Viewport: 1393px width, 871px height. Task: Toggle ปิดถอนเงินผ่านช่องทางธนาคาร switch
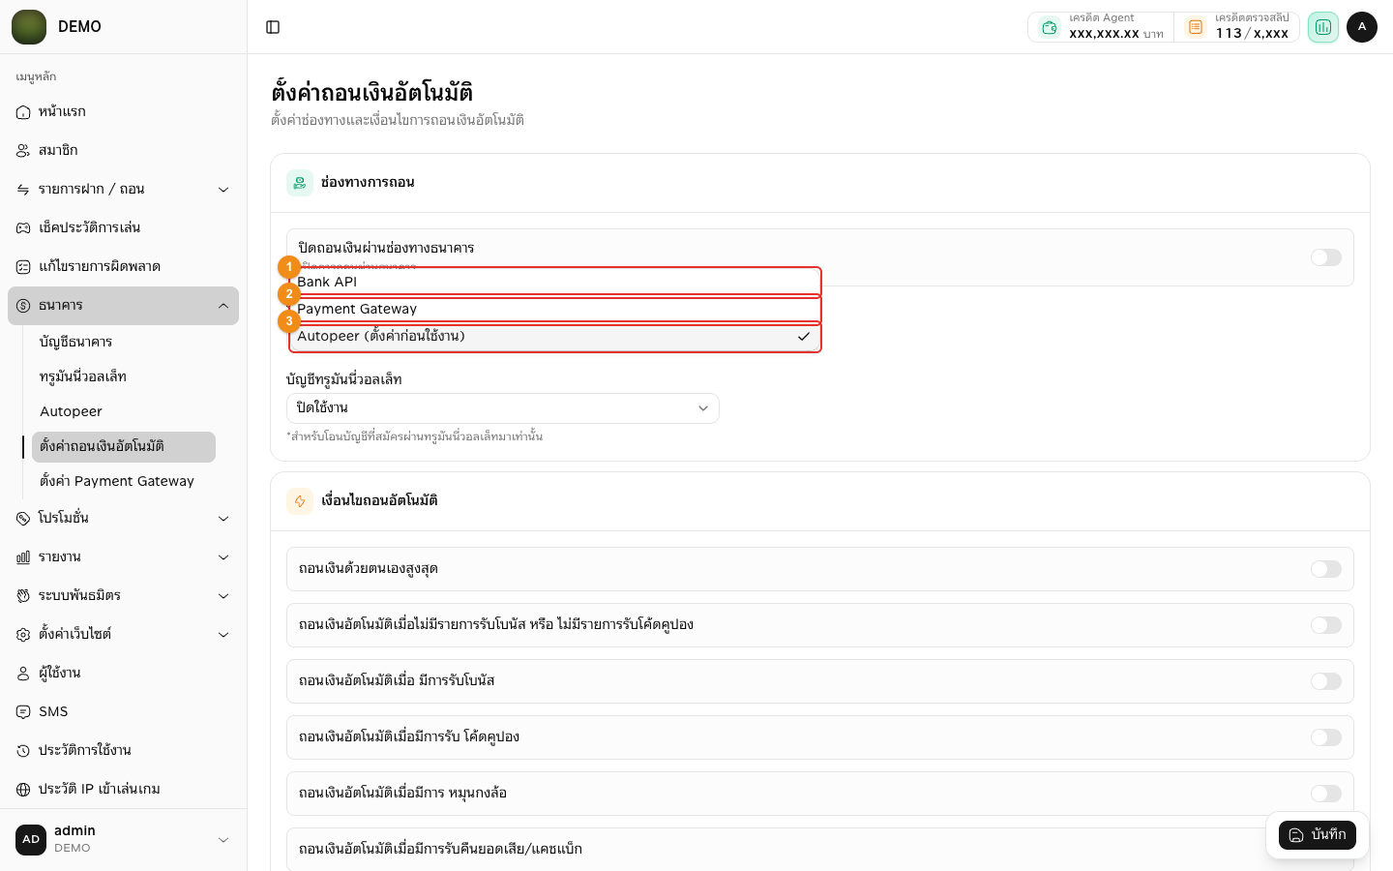1326,257
